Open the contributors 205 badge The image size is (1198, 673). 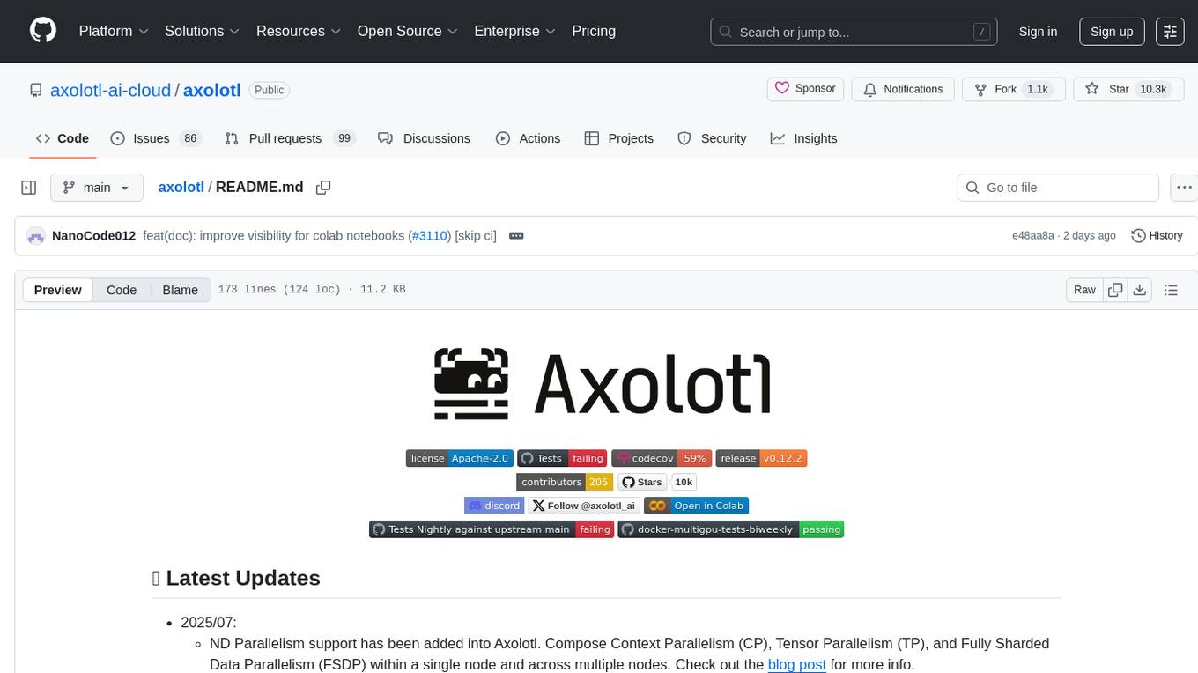(564, 482)
